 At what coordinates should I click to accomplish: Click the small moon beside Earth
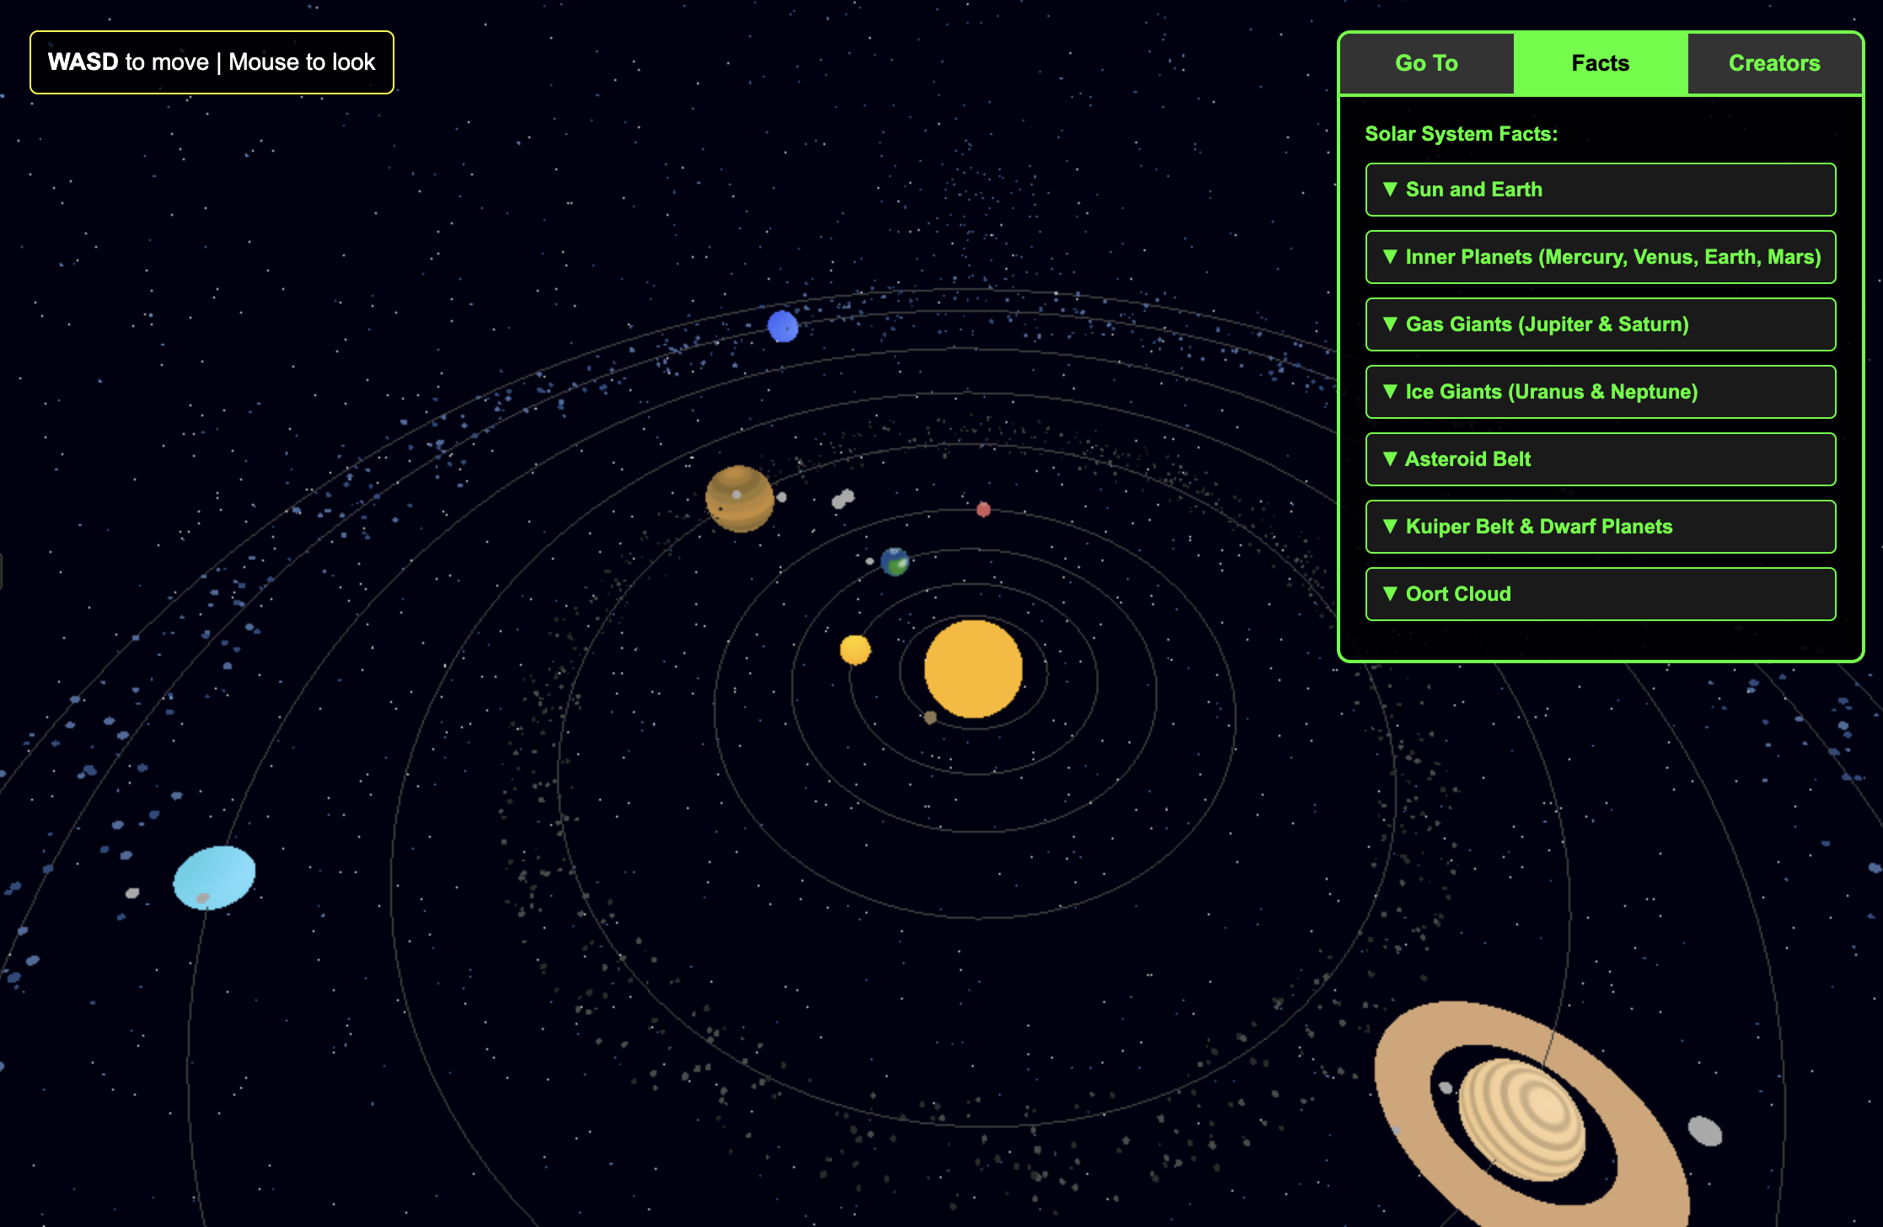click(870, 560)
